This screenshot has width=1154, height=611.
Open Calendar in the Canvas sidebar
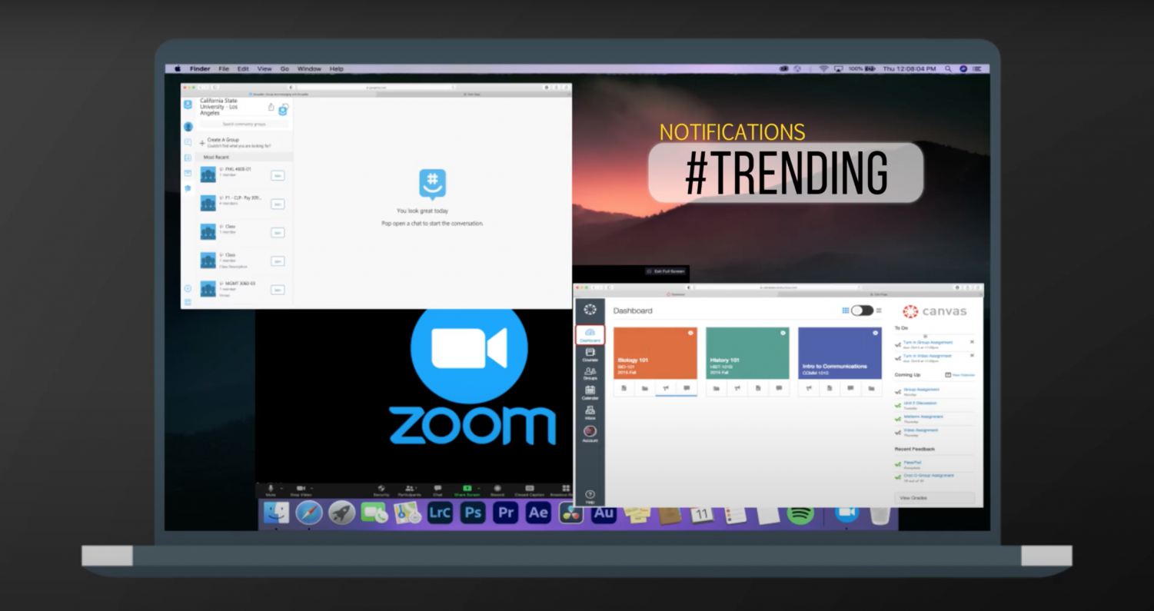coord(590,392)
